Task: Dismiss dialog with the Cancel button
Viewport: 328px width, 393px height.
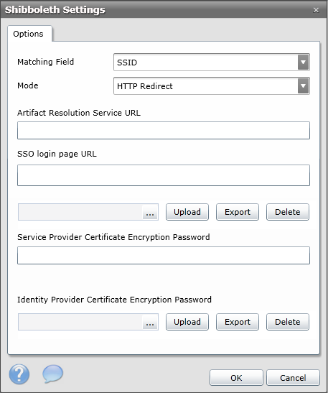Action: (x=293, y=378)
